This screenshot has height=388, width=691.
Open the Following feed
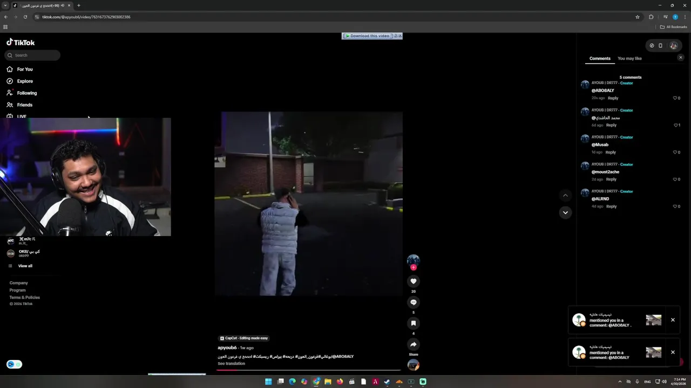point(22,93)
